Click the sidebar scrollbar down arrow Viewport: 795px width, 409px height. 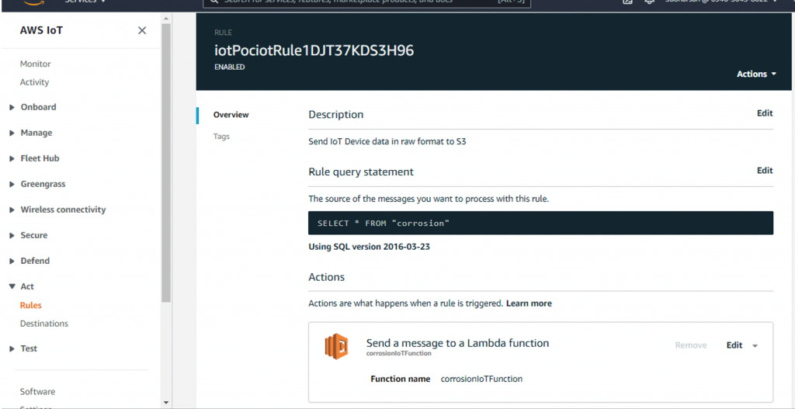point(166,403)
